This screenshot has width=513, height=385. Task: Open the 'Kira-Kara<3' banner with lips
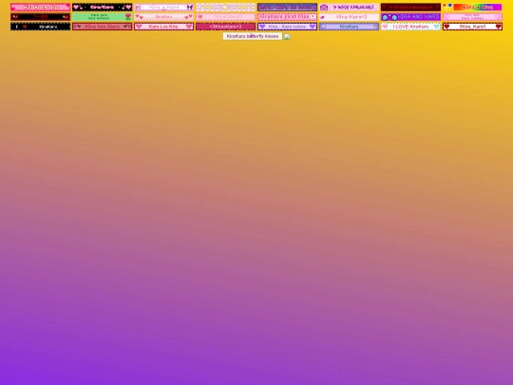[349, 17]
